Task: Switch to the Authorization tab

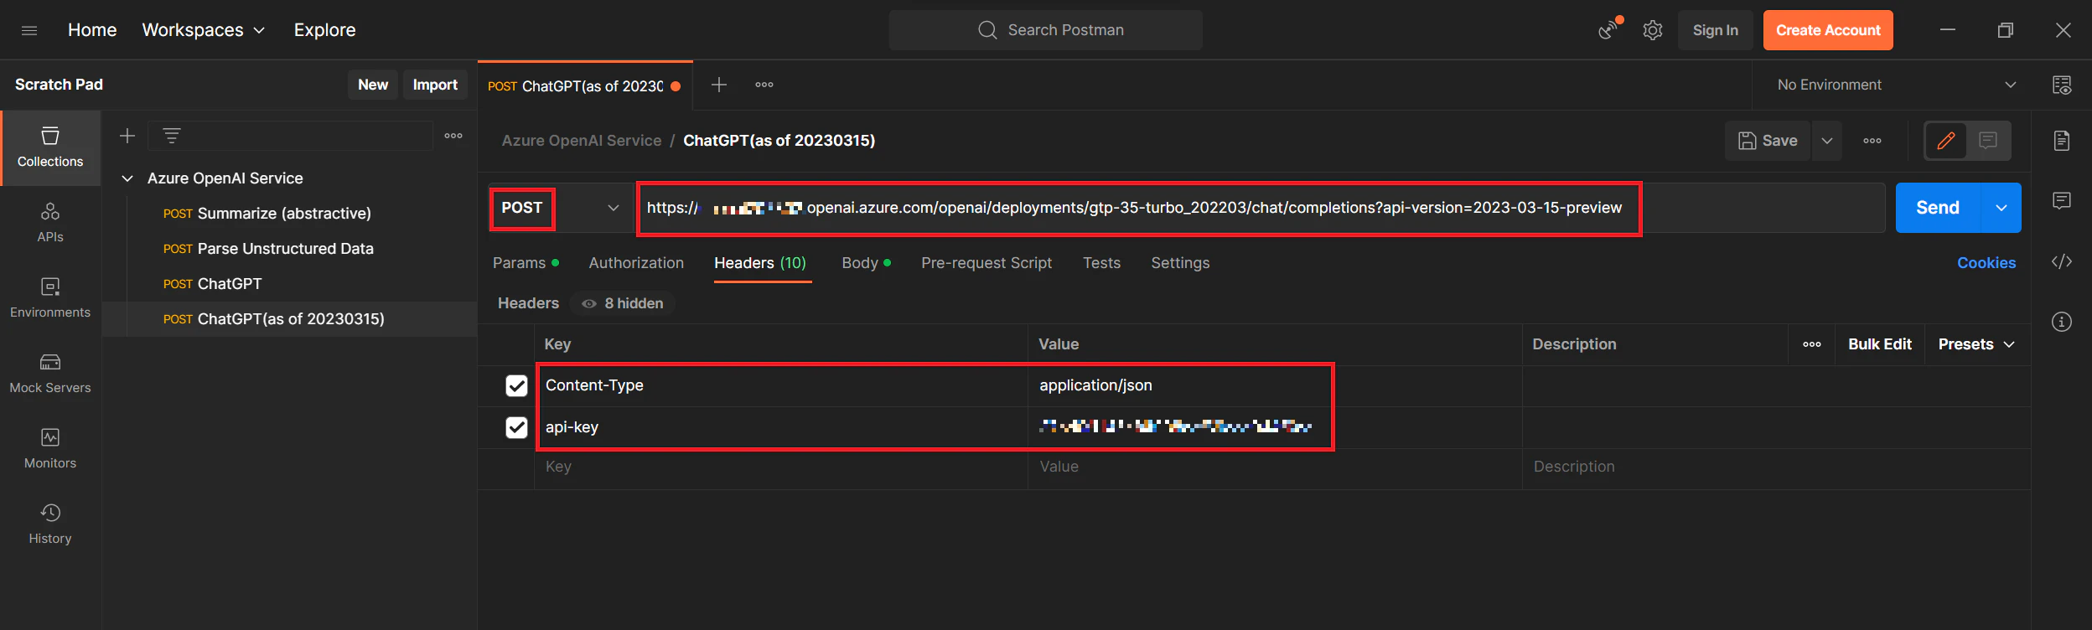Action: [636, 263]
